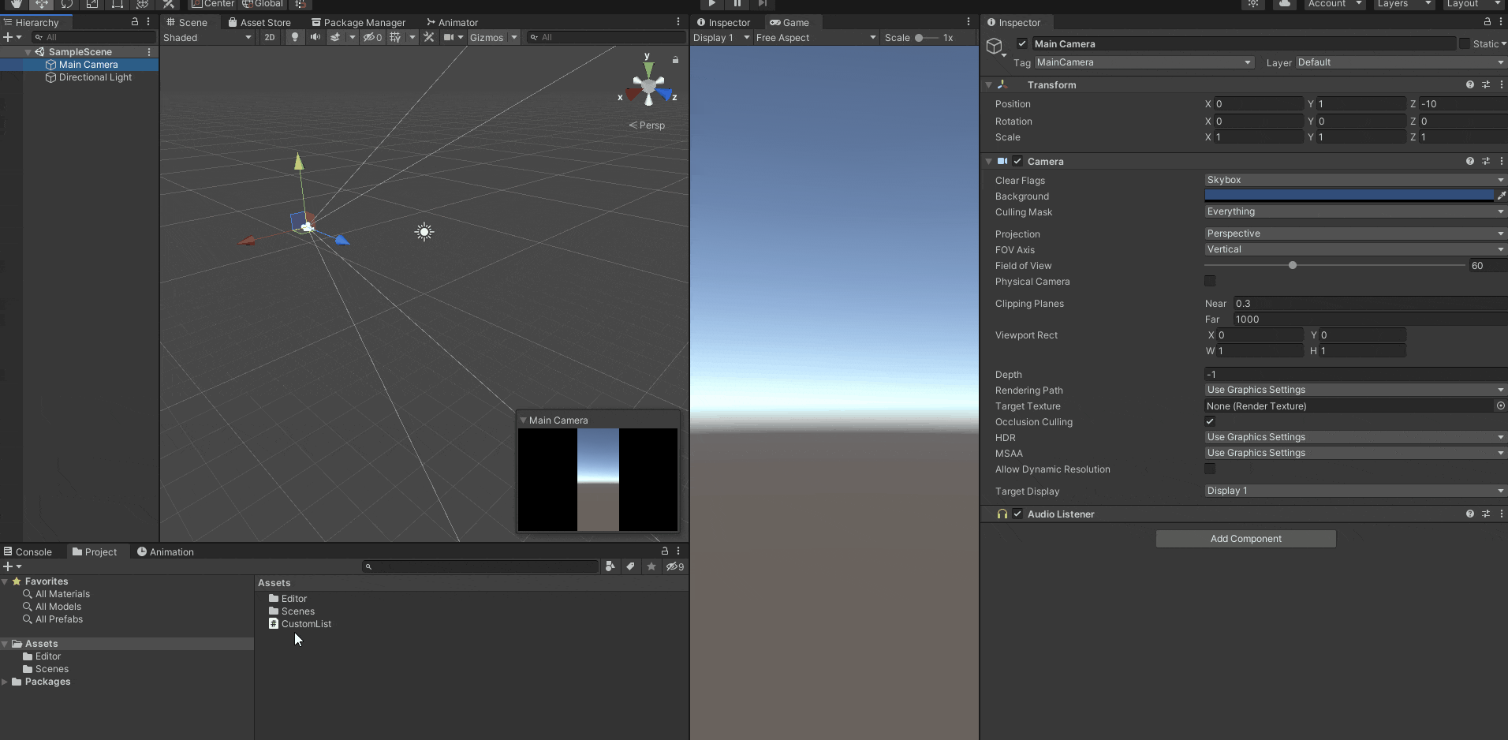Image resolution: width=1508 pixels, height=740 pixels.
Task: Change the shading mode via Shaded dropdown
Action: point(207,37)
